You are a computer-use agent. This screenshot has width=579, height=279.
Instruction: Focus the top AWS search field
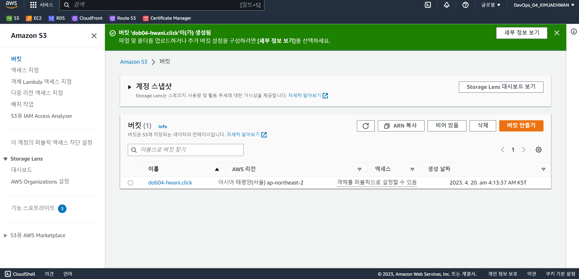tap(162, 5)
